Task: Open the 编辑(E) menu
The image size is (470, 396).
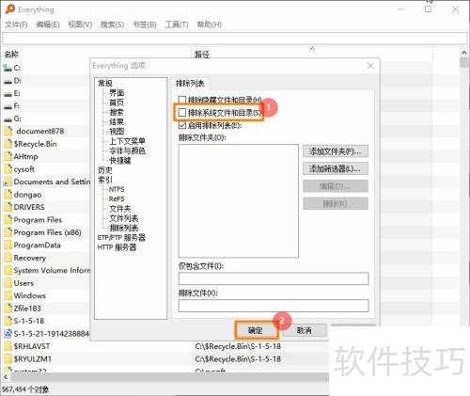Action: coord(48,24)
